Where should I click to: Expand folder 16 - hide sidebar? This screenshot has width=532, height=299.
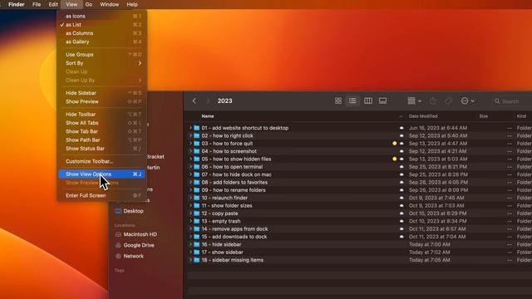point(190,244)
